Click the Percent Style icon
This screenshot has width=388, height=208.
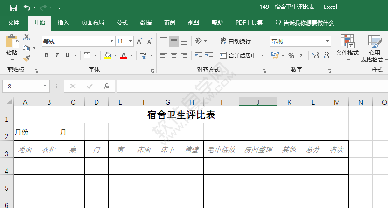(x=291, y=55)
